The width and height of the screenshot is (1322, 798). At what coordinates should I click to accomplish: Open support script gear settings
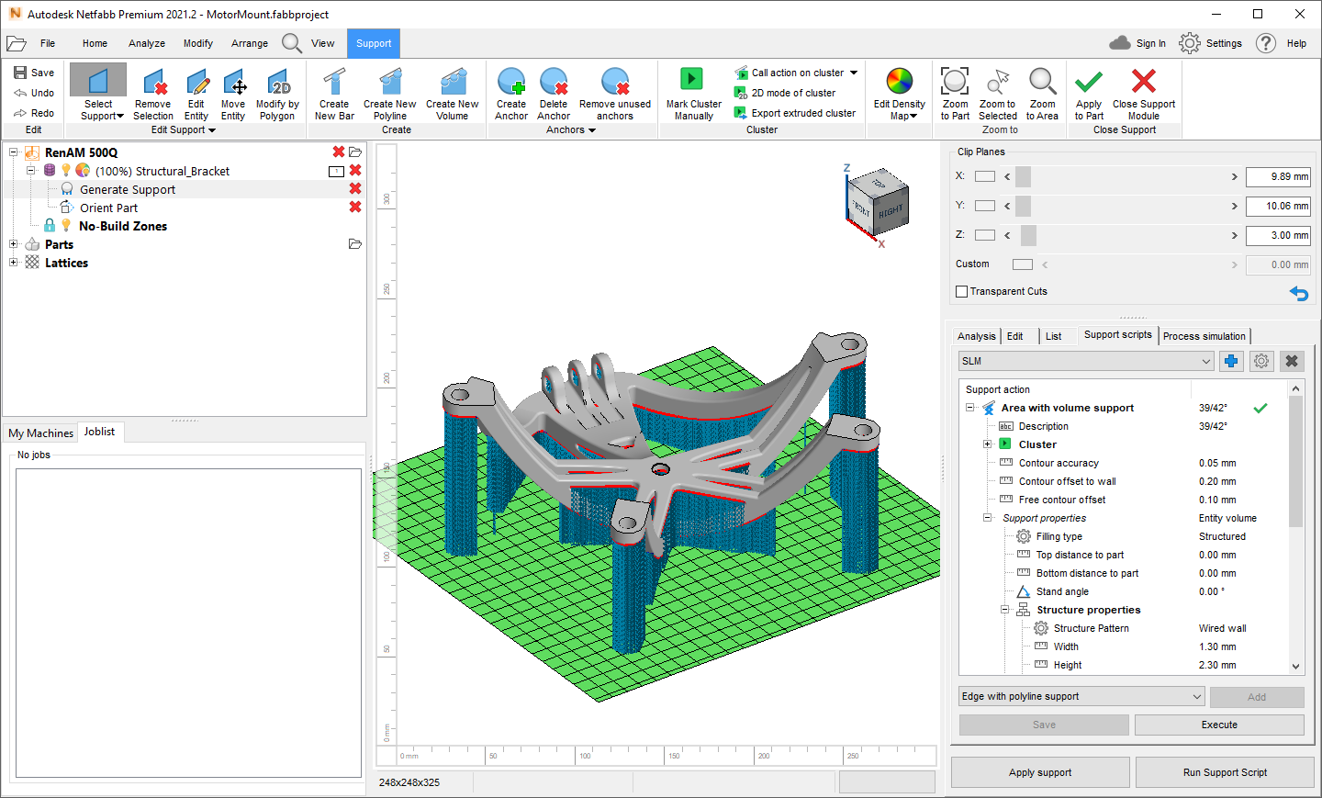pyautogui.click(x=1261, y=361)
